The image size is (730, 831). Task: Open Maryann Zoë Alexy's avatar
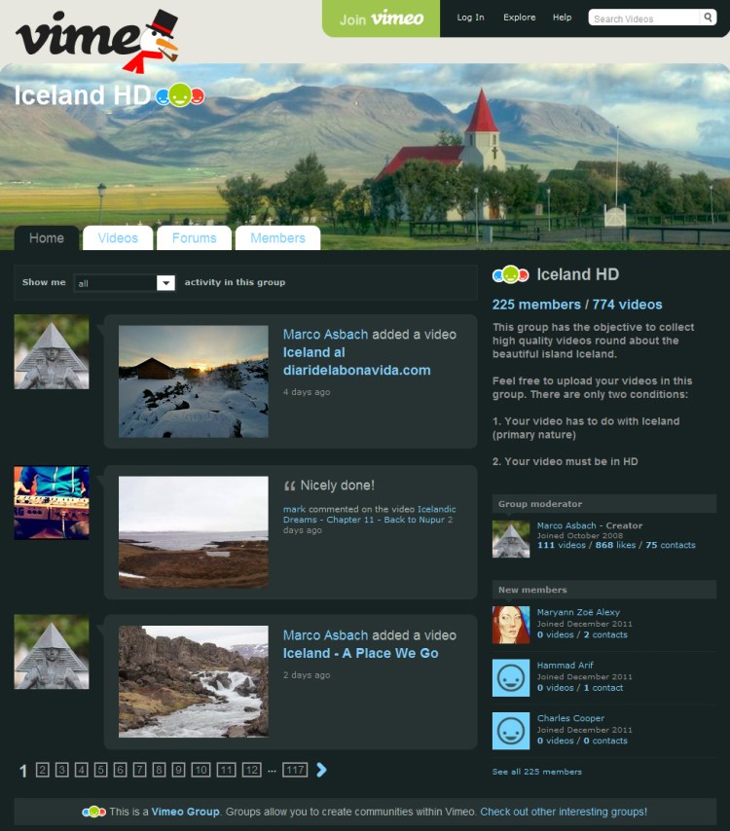click(x=511, y=624)
